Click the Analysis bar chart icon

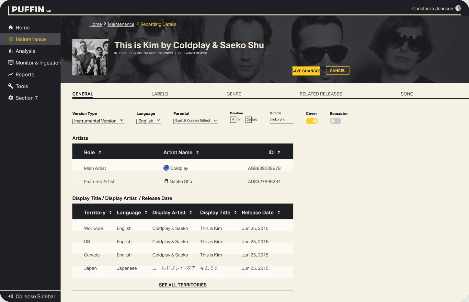click(x=11, y=51)
